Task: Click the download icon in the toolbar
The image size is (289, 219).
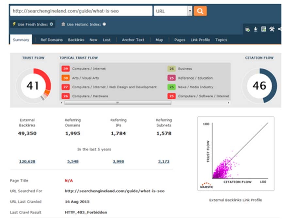Action: click(256, 29)
